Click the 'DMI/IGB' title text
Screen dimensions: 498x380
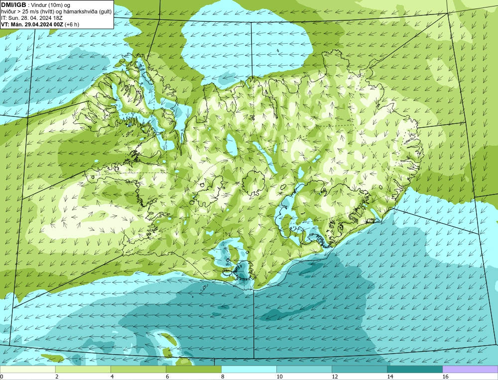(x=13, y=5)
